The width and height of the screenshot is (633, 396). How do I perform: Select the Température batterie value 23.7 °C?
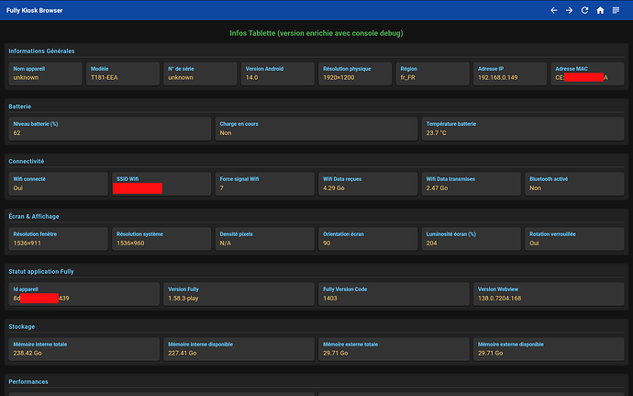click(437, 132)
